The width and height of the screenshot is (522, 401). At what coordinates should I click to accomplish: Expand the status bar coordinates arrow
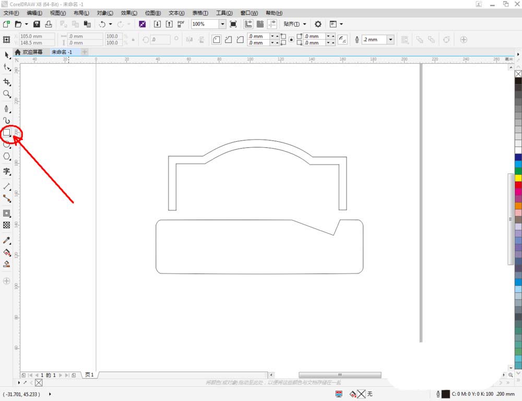[x=50, y=394]
